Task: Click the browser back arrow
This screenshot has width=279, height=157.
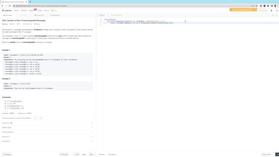Action: [x=2, y=6]
